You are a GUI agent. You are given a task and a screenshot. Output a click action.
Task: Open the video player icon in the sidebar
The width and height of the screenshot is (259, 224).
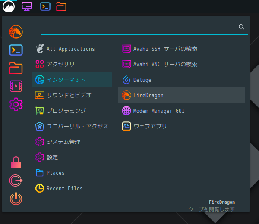[16, 86]
